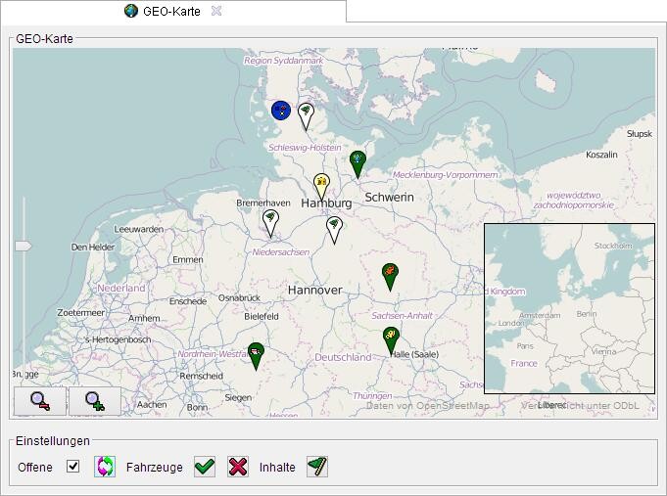Select the white pin below Bremerhaven

[271, 224]
